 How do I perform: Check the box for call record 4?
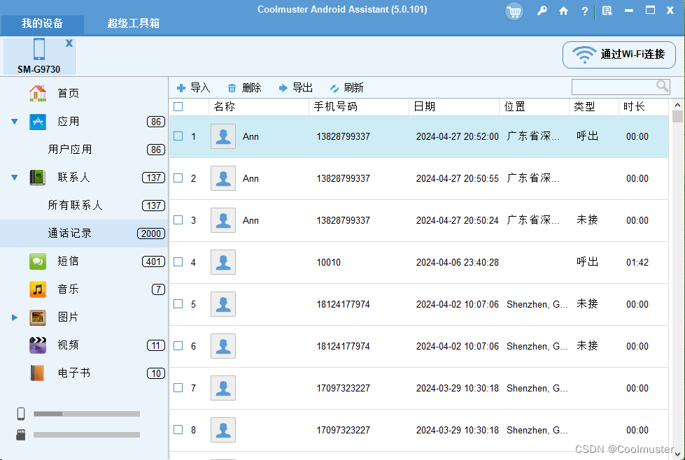pos(178,262)
